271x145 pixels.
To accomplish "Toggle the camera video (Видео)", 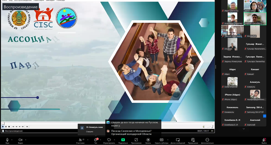I will (20, 141).
